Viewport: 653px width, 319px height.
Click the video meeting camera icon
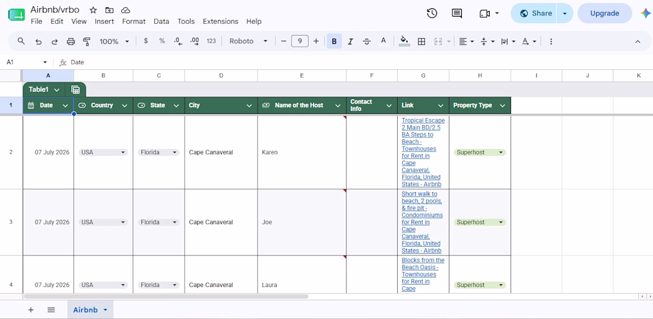click(x=484, y=13)
